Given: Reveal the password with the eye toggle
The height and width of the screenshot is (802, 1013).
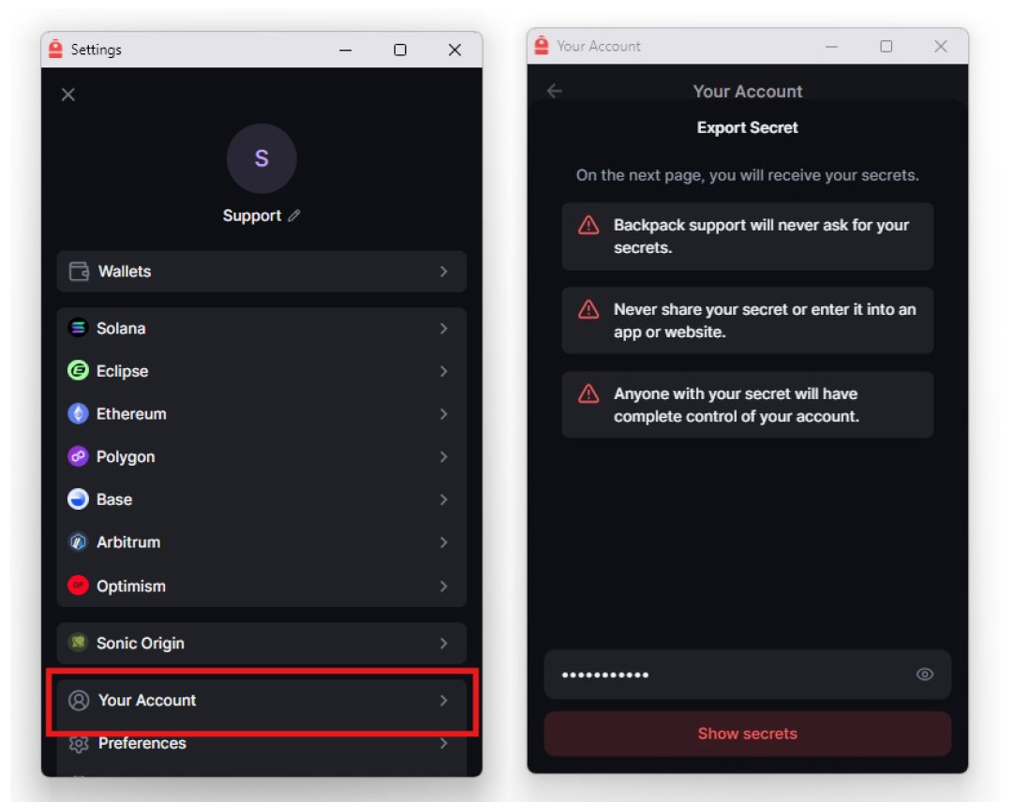Looking at the screenshot, I should tap(924, 674).
